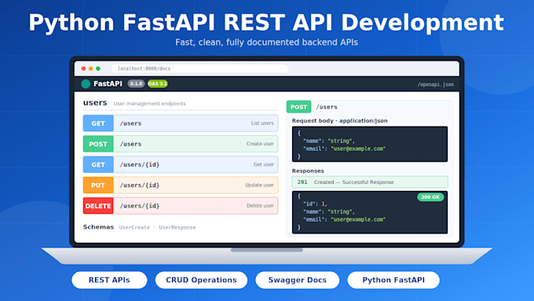This screenshot has height=301, width=534.
Task: Click the 'User management endpoints' description
Action: (x=149, y=104)
